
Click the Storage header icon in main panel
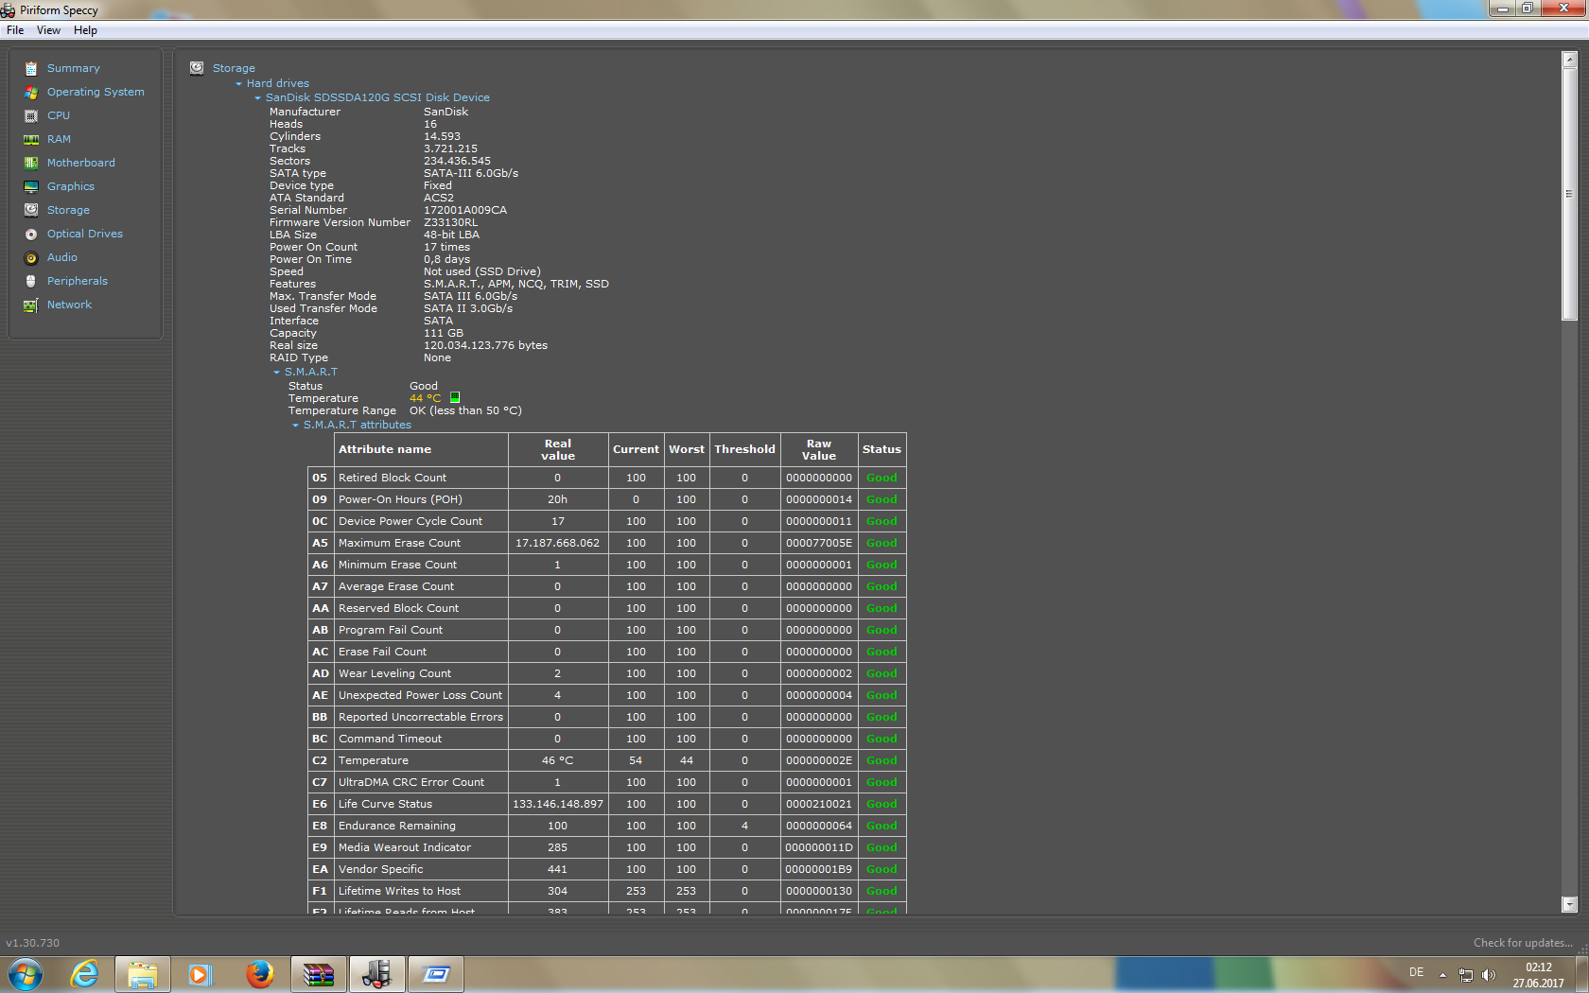coord(197,68)
